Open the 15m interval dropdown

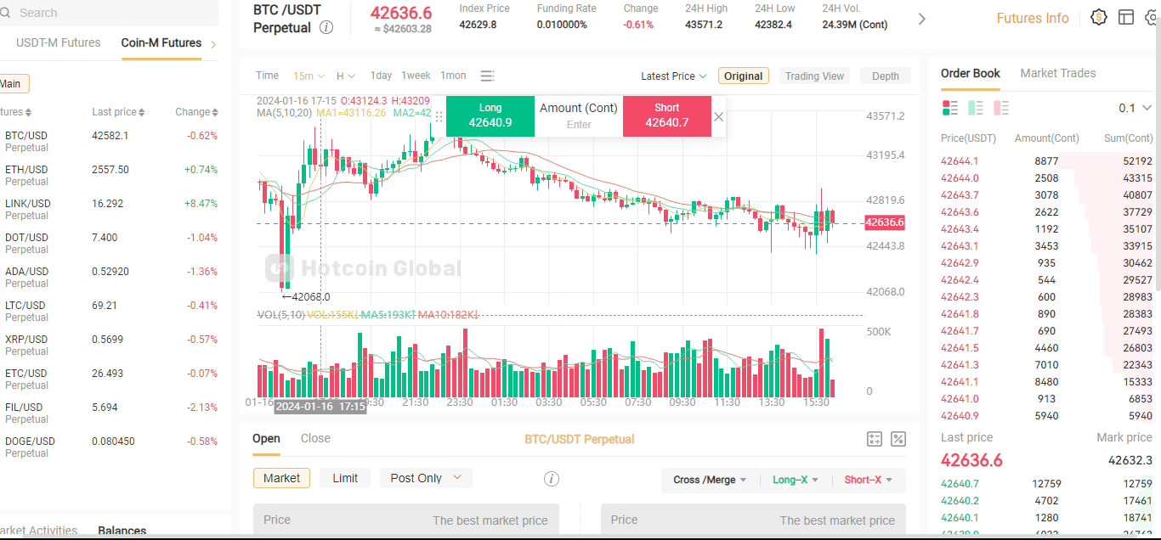coord(309,76)
